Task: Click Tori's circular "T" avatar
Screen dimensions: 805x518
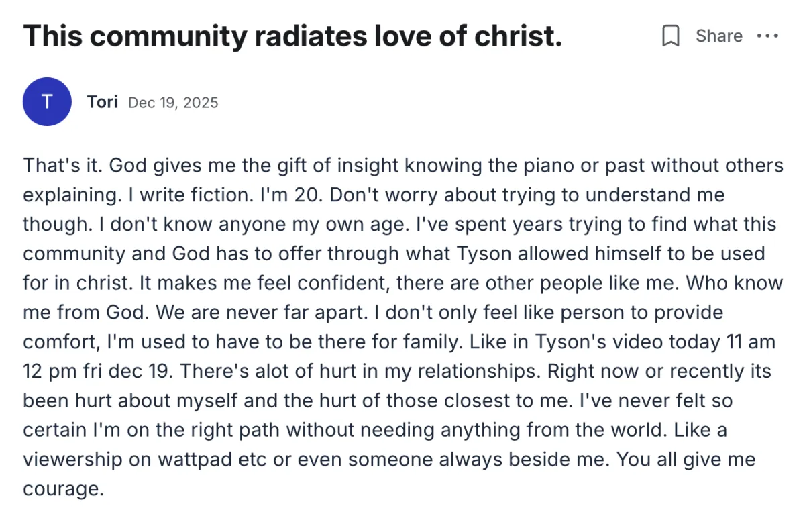Action: coord(47,102)
